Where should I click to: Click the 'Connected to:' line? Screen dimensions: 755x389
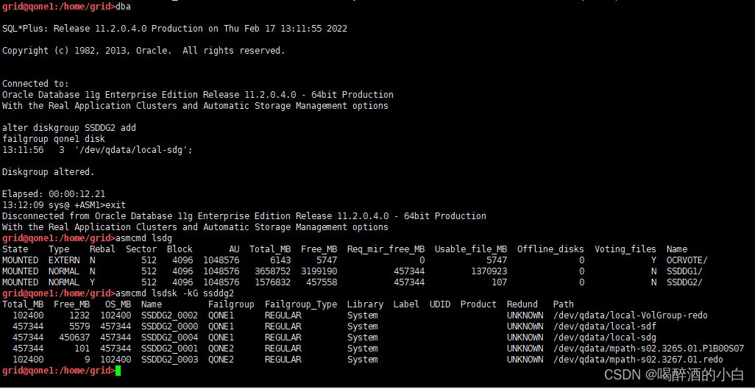[35, 84]
